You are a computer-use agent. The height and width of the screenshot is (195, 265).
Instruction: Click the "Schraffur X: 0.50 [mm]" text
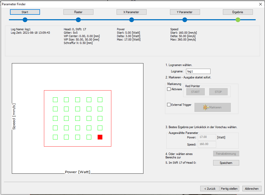[x=78, y=43]
